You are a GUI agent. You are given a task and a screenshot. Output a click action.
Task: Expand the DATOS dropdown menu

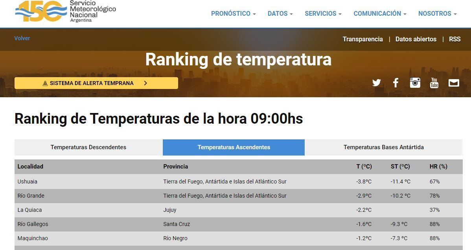[x=280, y=13]
